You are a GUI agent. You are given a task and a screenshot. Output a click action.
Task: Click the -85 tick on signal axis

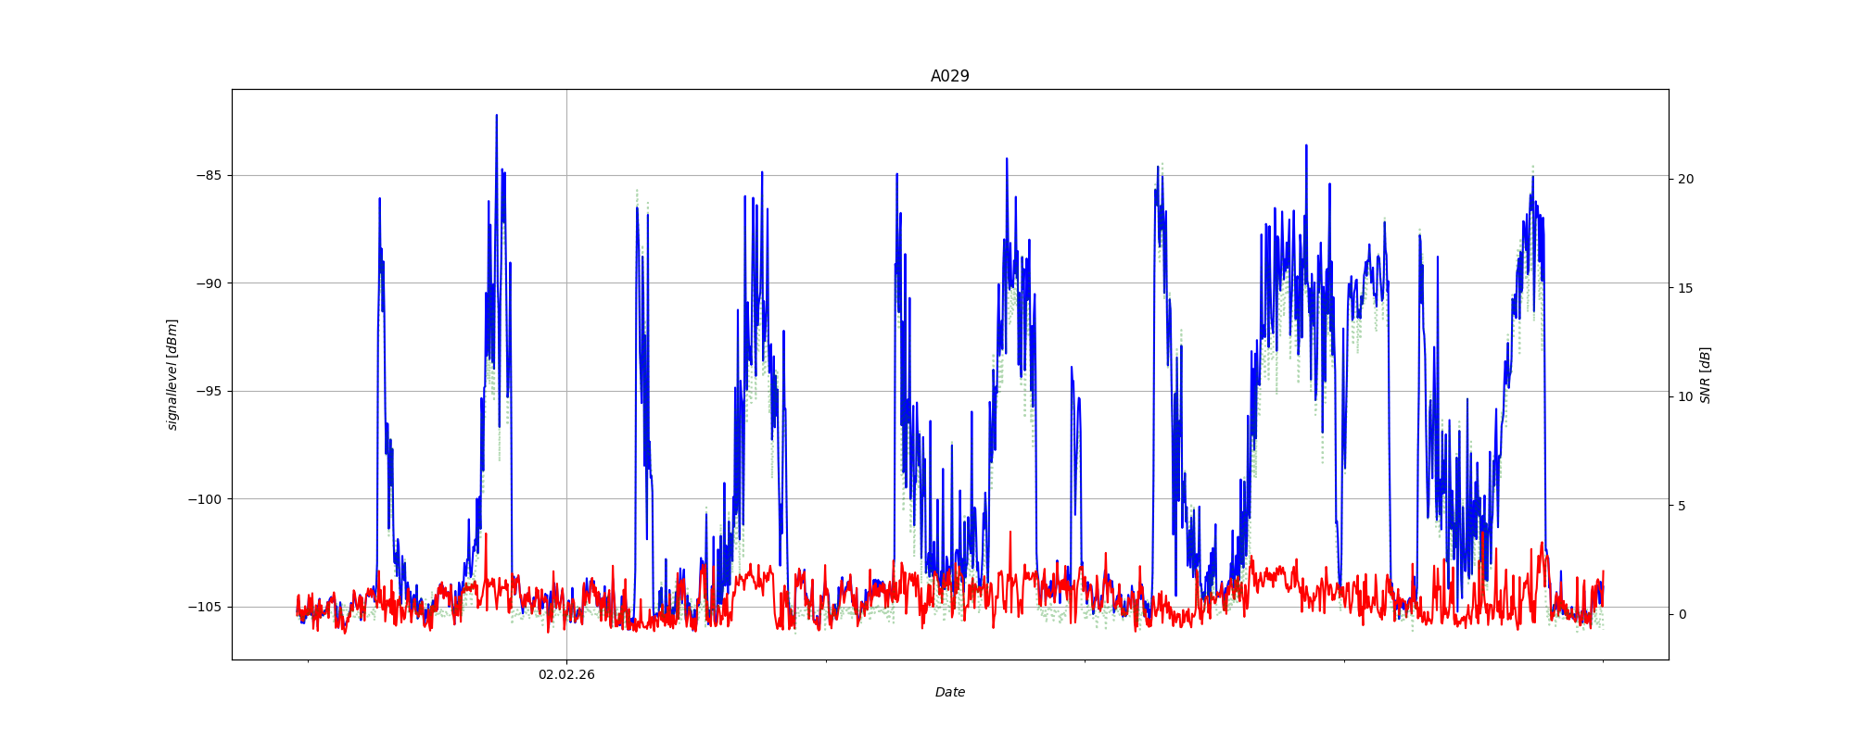[x=209, y=175]
